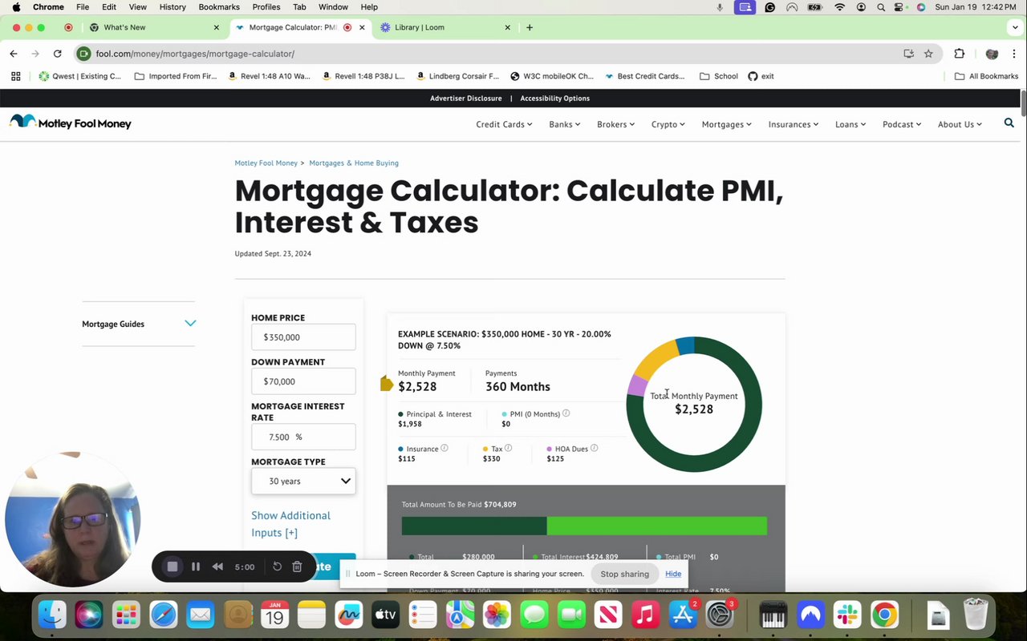Open the Mortgage Type 30 years dropdown
Screen dimensions: 1027x641
click(303, 482)
